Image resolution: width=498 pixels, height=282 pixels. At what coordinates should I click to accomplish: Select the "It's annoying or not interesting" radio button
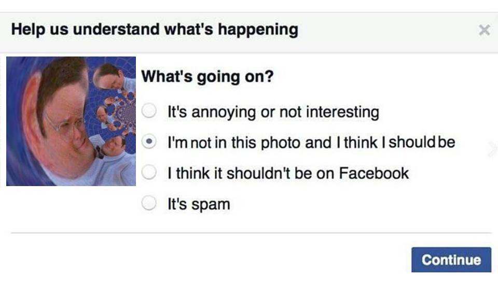pos(149,111)
